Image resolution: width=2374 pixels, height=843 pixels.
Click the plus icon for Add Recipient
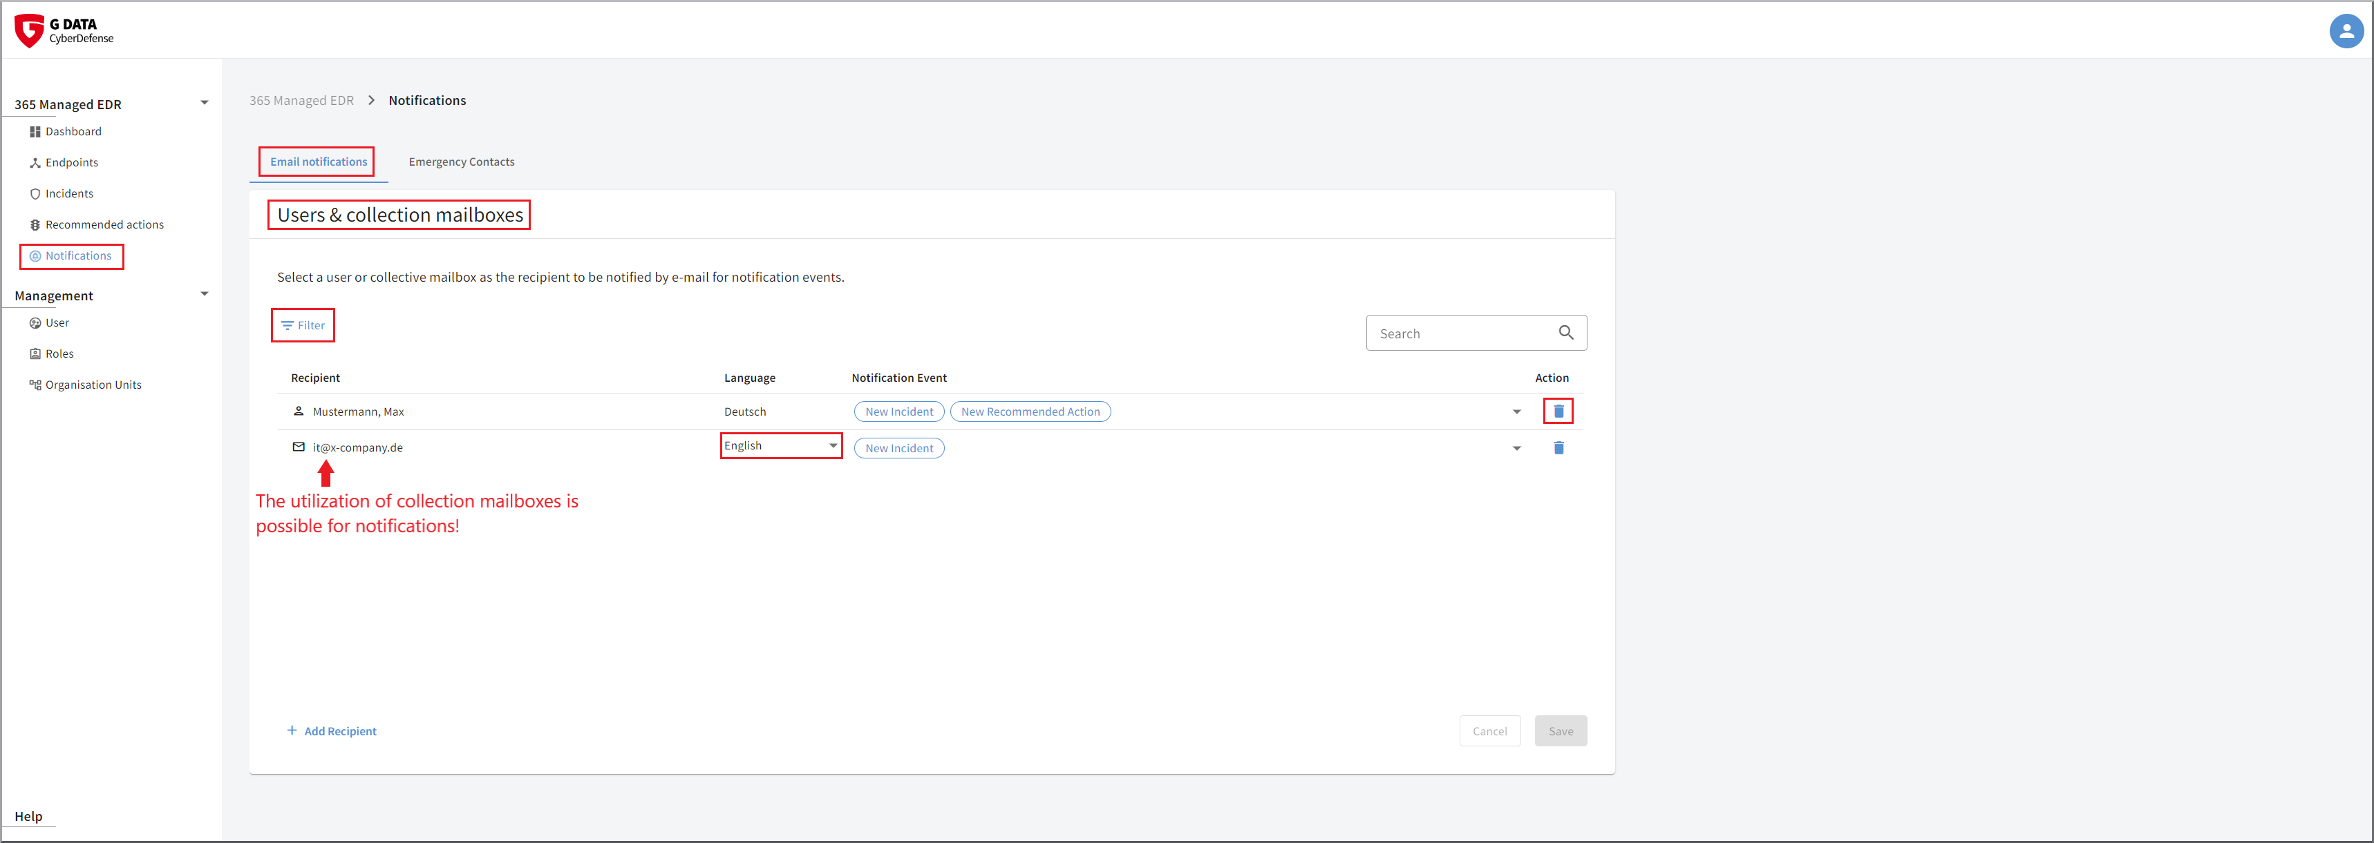point(292,730)
